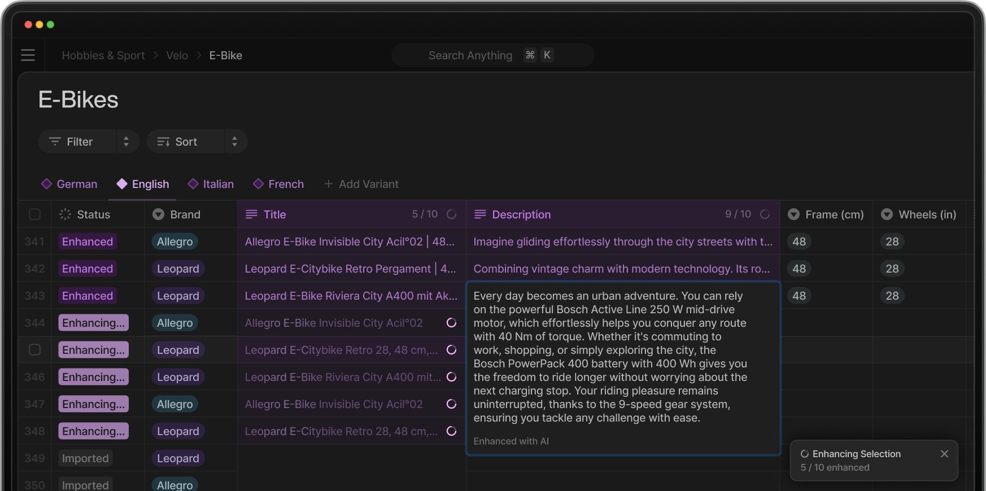
Task: Click the Title column progress spinner
Action: [451, 214]
